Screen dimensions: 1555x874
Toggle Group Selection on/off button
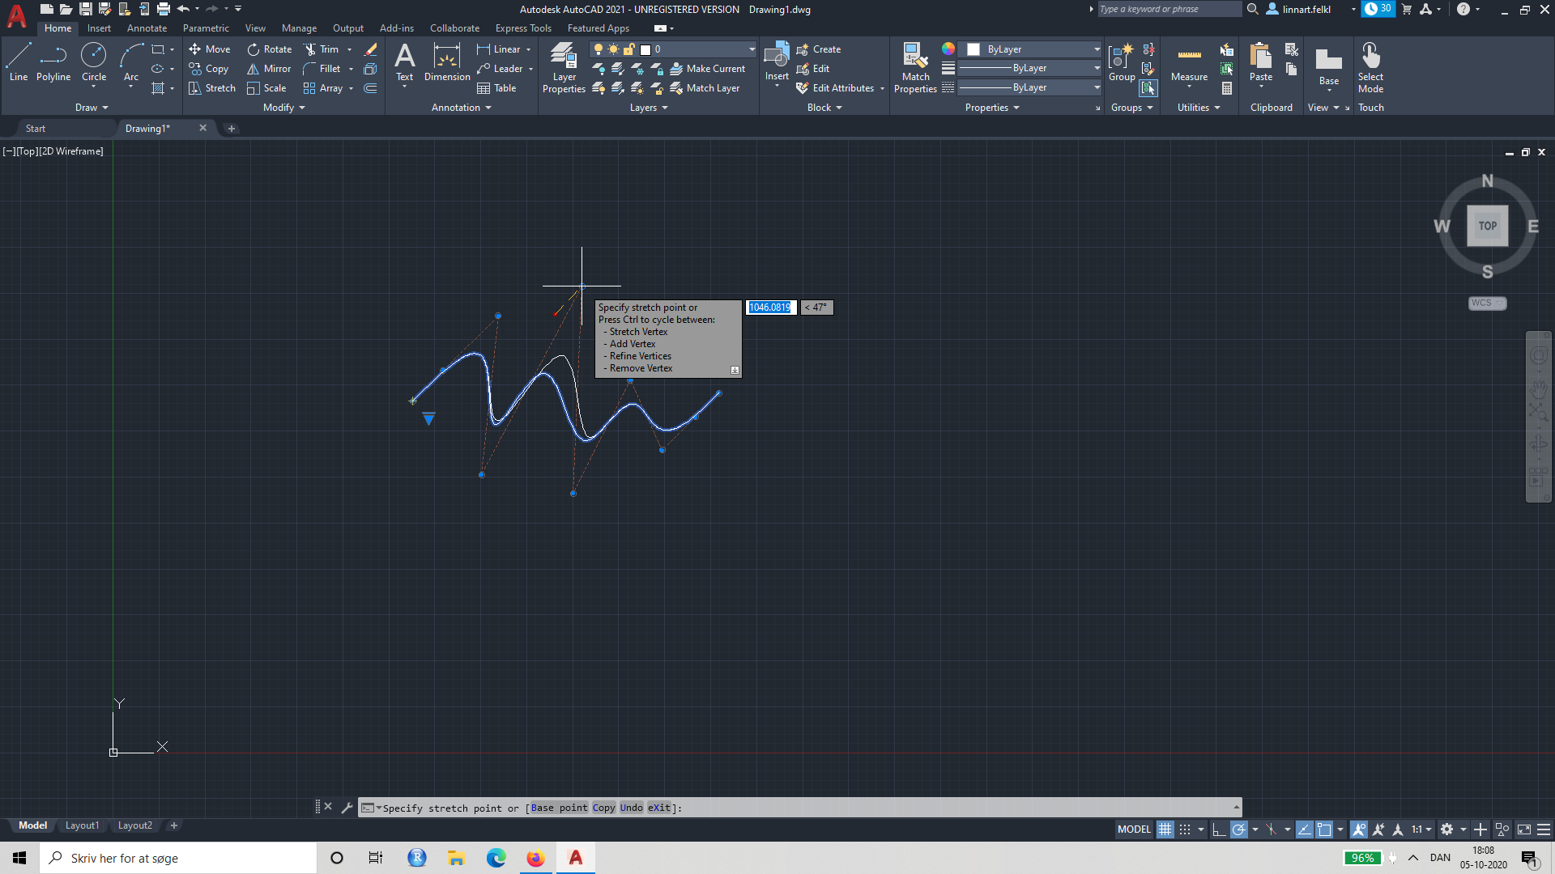(1148, 88)
